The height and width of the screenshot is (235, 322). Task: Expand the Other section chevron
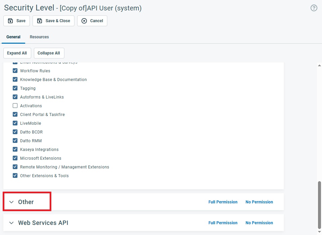coord(12,202)
